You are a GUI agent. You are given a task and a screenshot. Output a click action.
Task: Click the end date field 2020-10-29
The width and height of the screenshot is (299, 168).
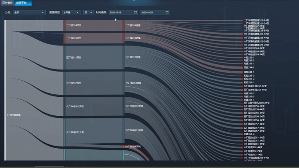[x=155, y=12]
